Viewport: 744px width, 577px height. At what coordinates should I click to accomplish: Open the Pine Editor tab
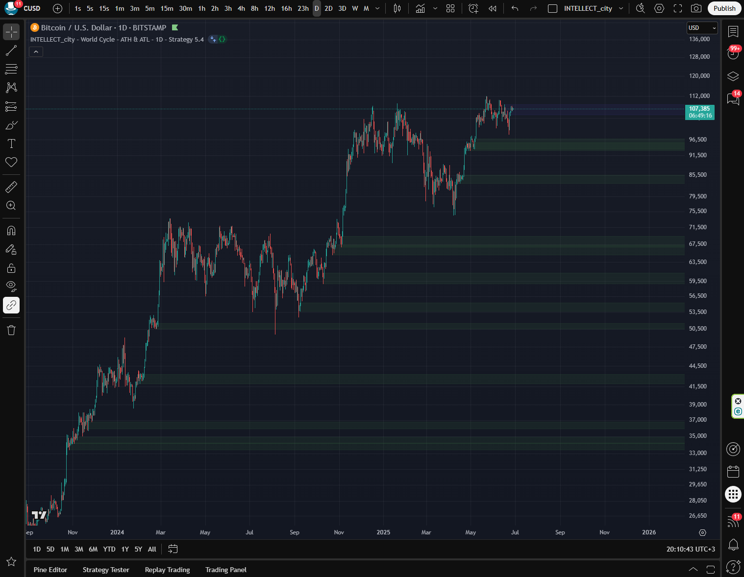click(x=50, y=570)
